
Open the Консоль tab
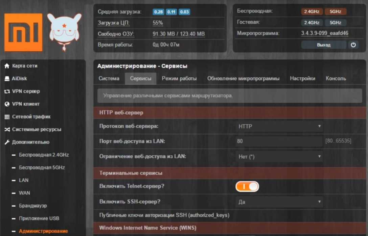click(x=336, y=78)
